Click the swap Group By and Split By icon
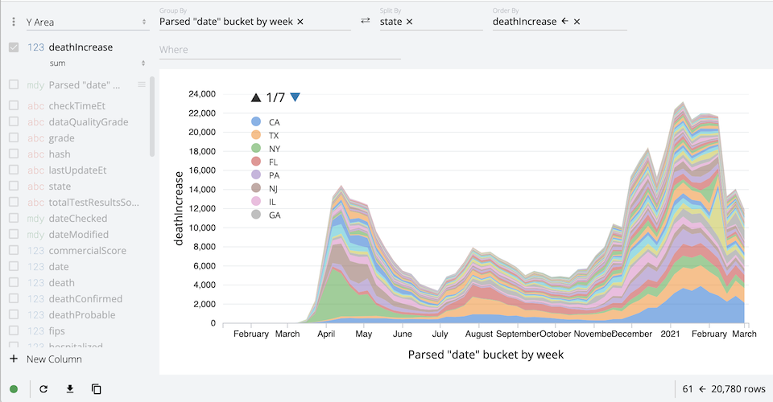The height and width of the screenshot is (402, 773). pos(366,21)
